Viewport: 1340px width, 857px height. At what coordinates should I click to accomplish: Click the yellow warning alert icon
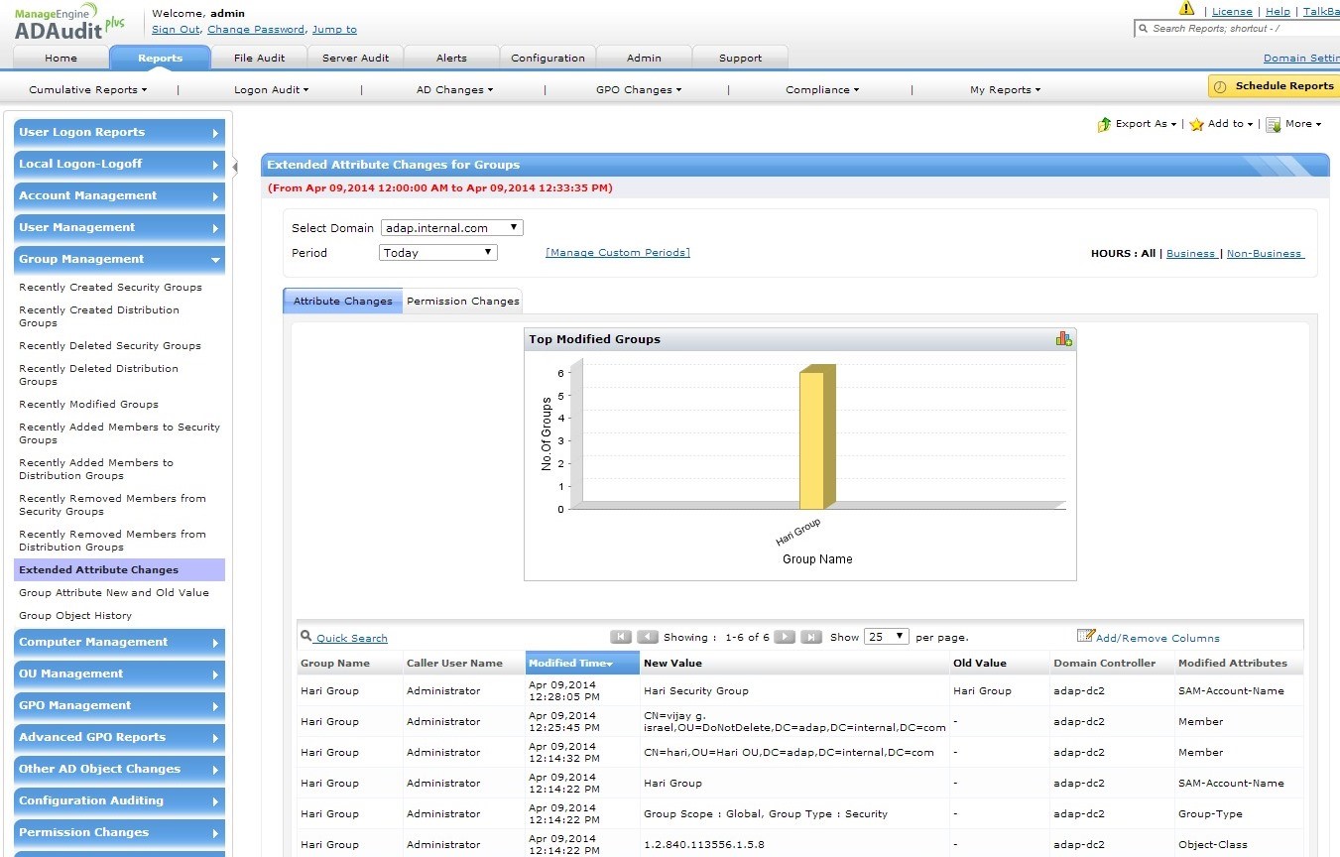click(1186, 9)
